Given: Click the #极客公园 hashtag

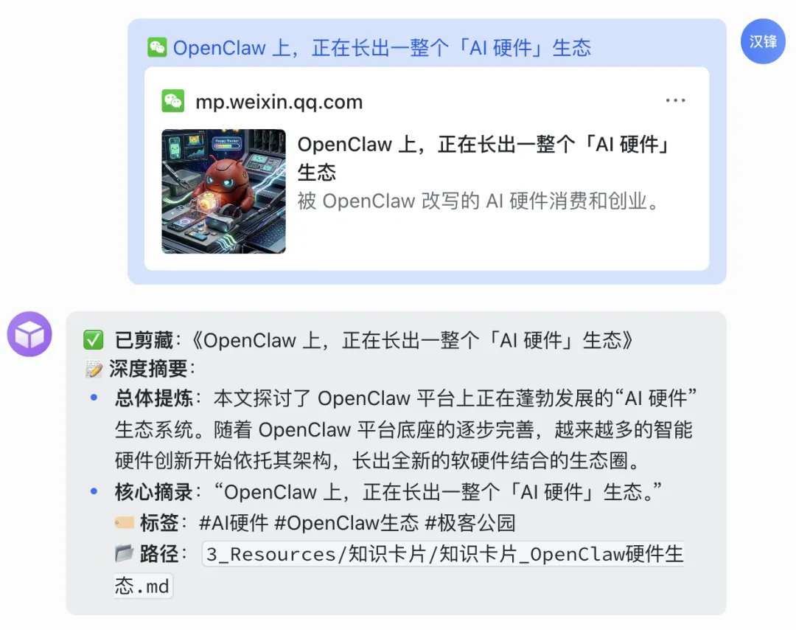Looking at the screenshot, I should [470, 523].
